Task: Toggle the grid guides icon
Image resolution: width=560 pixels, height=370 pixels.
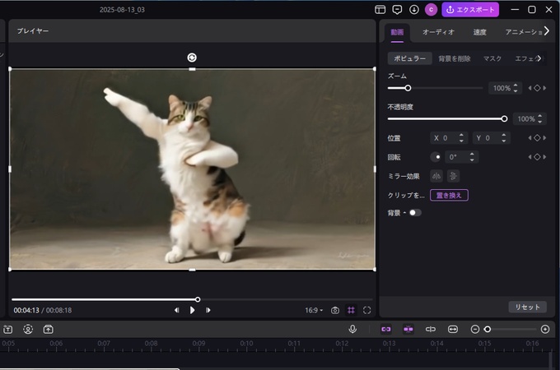Action: click(351, 310)
